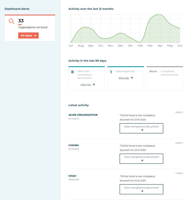188x200 pixels.
Task: Click the arrow in CHOAM's compliance document button
Action: (x=142, y=160)
